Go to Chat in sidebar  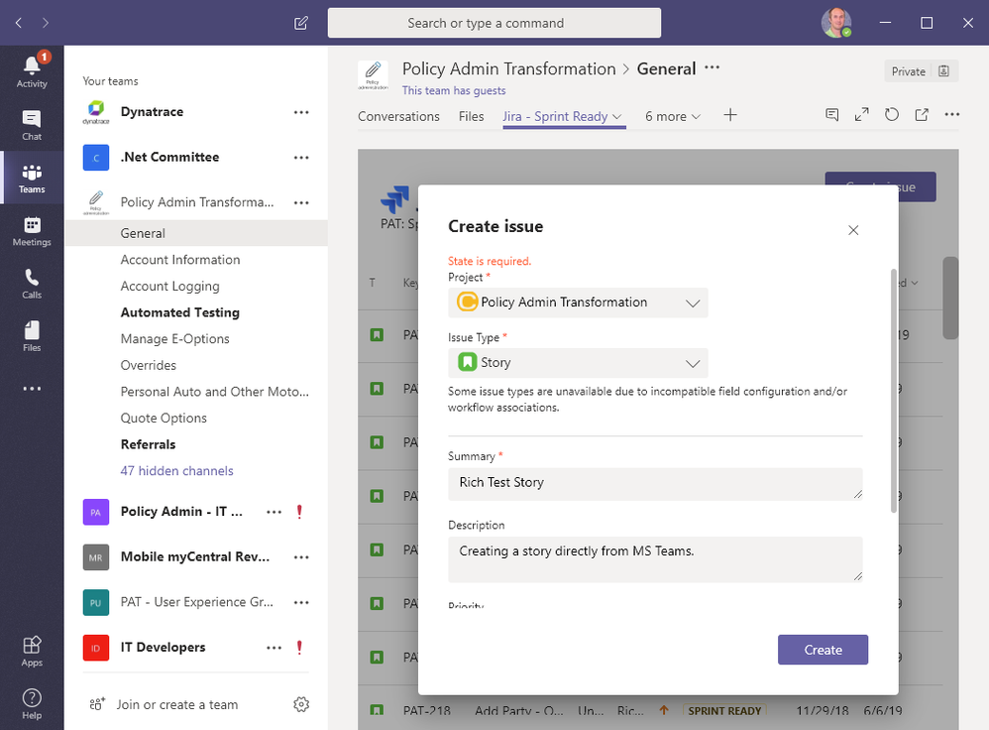pos(32,124)
